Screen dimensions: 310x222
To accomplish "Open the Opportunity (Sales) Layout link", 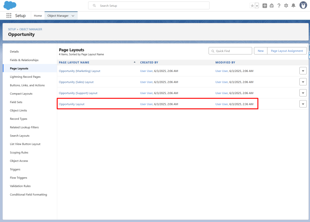I will (76, 82).
